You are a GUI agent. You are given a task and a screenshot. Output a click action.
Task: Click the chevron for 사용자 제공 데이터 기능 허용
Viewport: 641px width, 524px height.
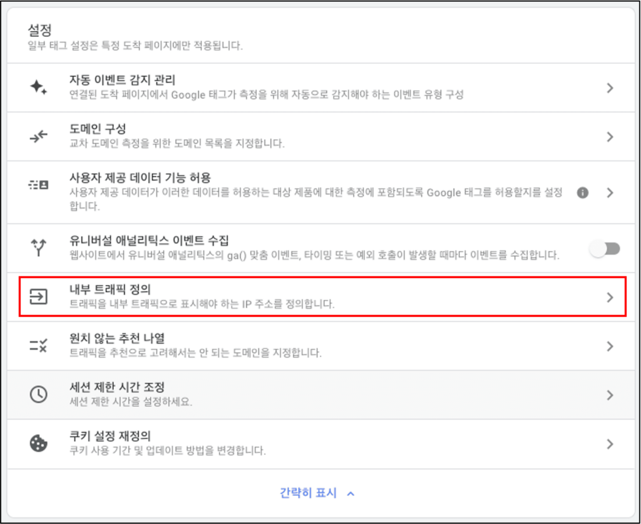(x=610, y=192)
